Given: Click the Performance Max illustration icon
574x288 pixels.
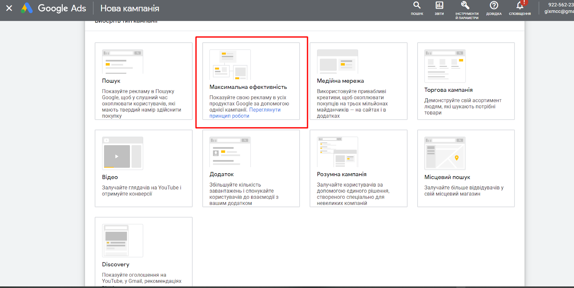Looking at the screenshot, I should pyautogui.click(x=230, y=65).
